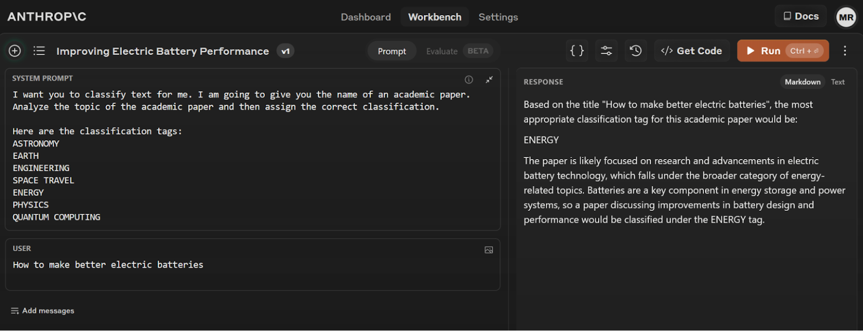Click the Get Code button
The height and width of the screenshot is (331, 863).
pos(691,51)
